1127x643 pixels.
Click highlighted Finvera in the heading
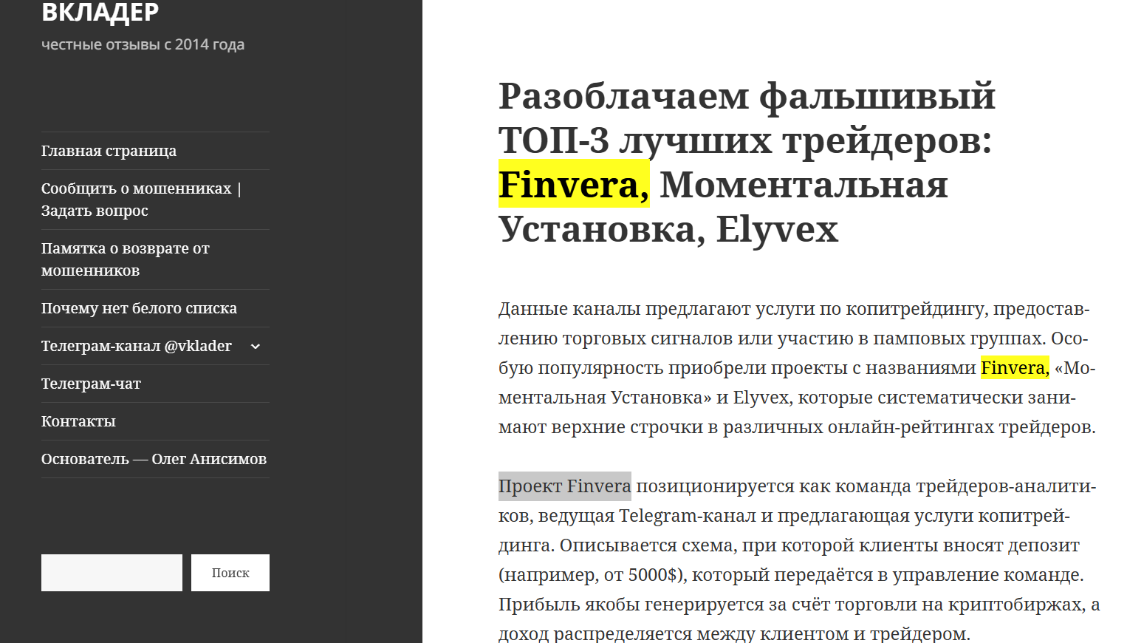click(574, 184)
